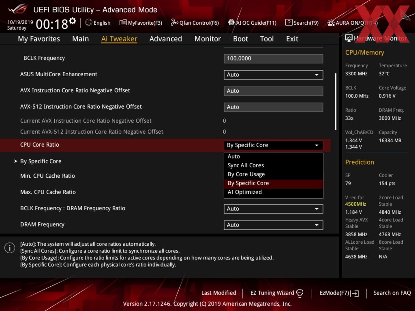Click the CPU Core Ratio row label
The height and width of the screenshot is (311, 415).
coord(40,145)
